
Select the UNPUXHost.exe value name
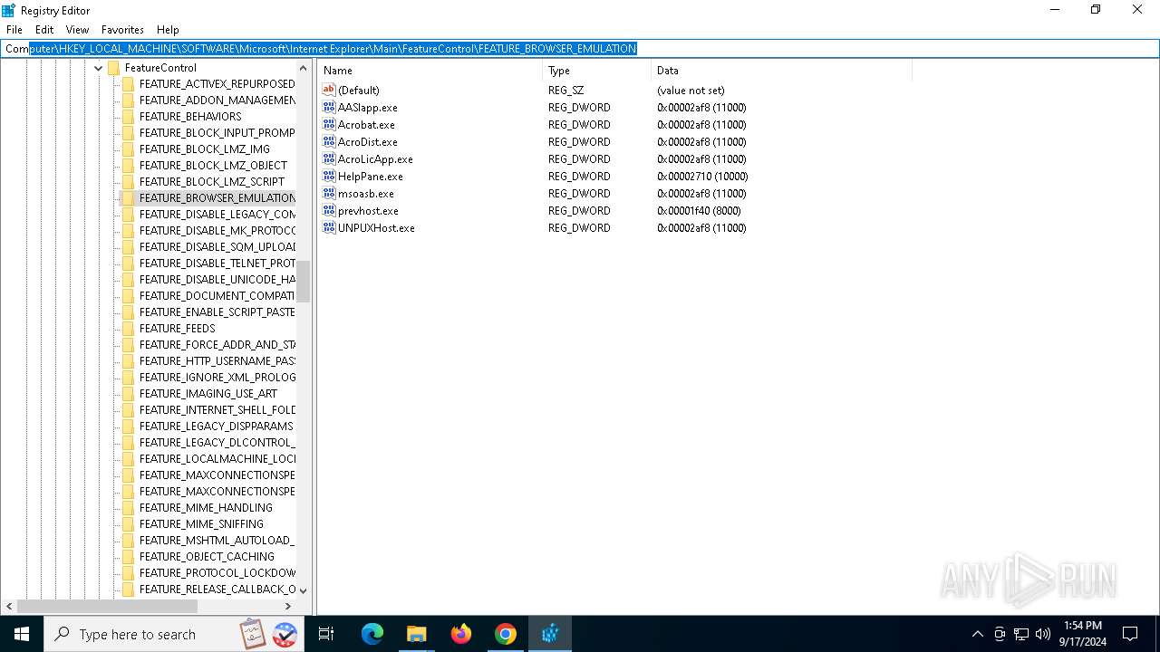click(376, 228)
